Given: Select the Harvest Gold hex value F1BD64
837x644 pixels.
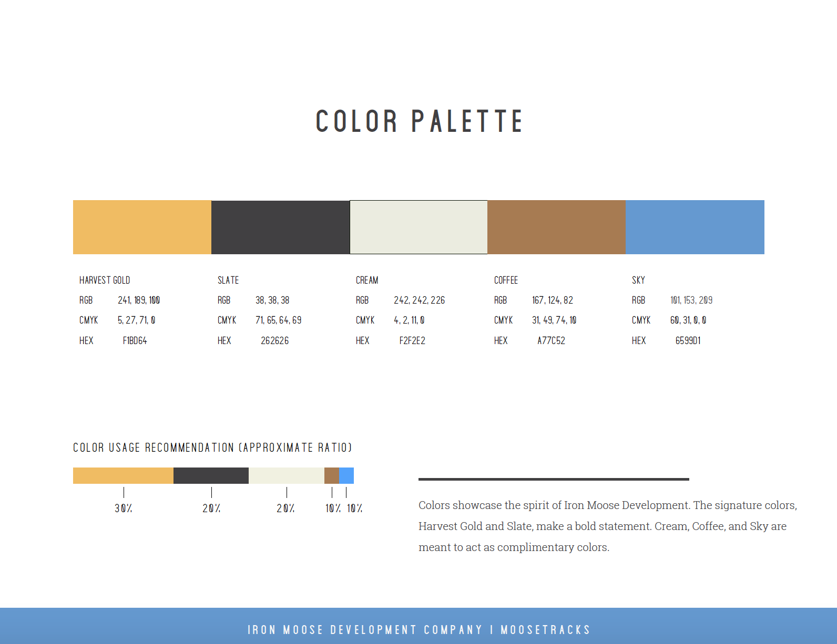Looking at the screenshot, I should click(135, 340).
